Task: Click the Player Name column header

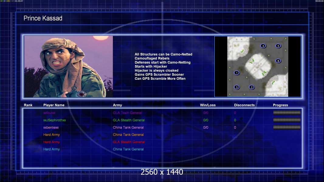Action: [x=54, y=105]
